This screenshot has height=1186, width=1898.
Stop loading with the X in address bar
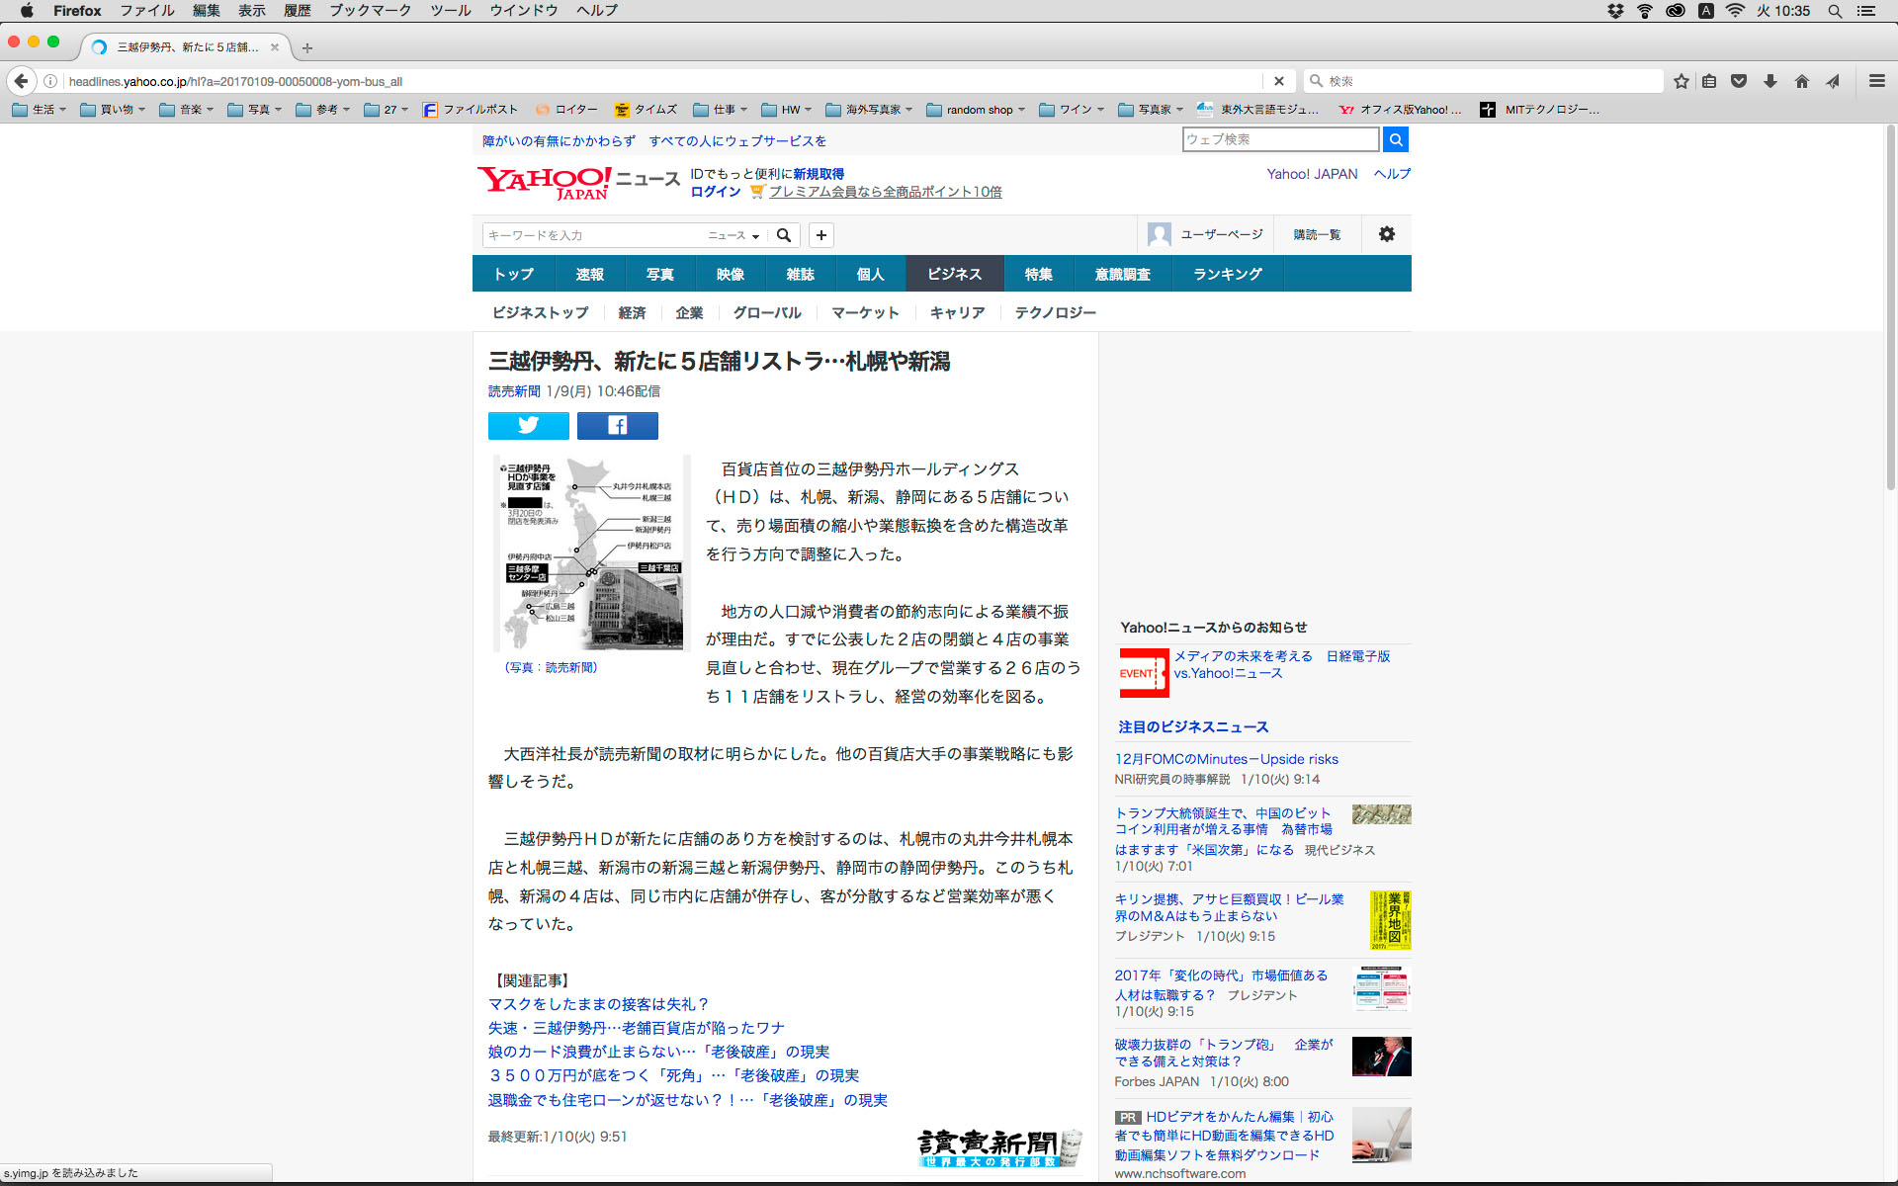1278,81
